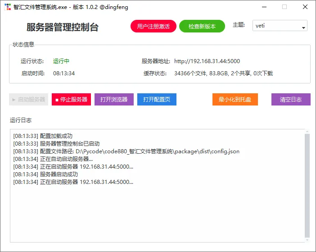
Task: Click the 缓存状态: label
Action: [x=155, y=73]
